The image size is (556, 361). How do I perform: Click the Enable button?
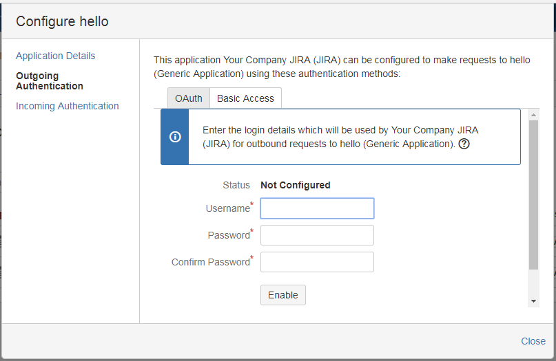[282, 295]
